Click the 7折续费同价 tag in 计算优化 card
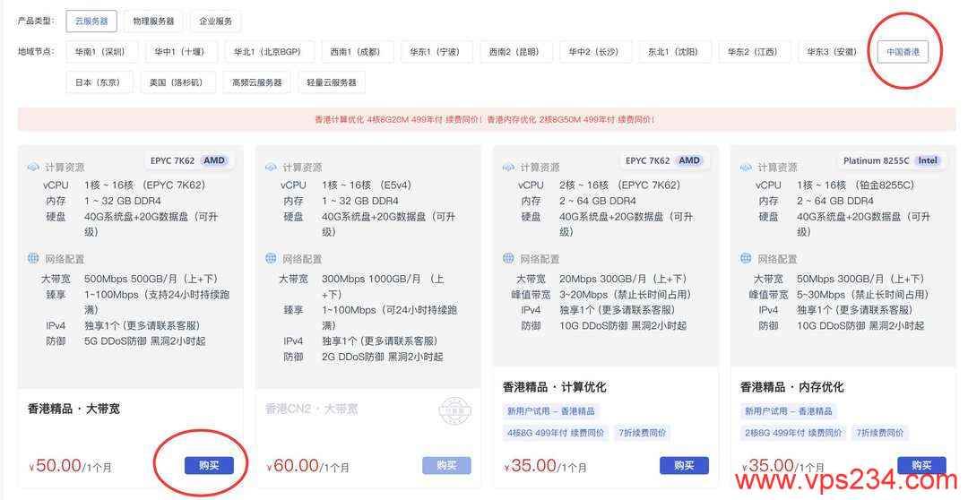 [x=643, y=433]
